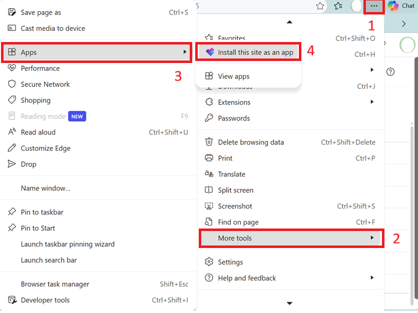Open the Settings and more ellipsis button
This screenshot has width=418, height=313.
pos(374,6)
